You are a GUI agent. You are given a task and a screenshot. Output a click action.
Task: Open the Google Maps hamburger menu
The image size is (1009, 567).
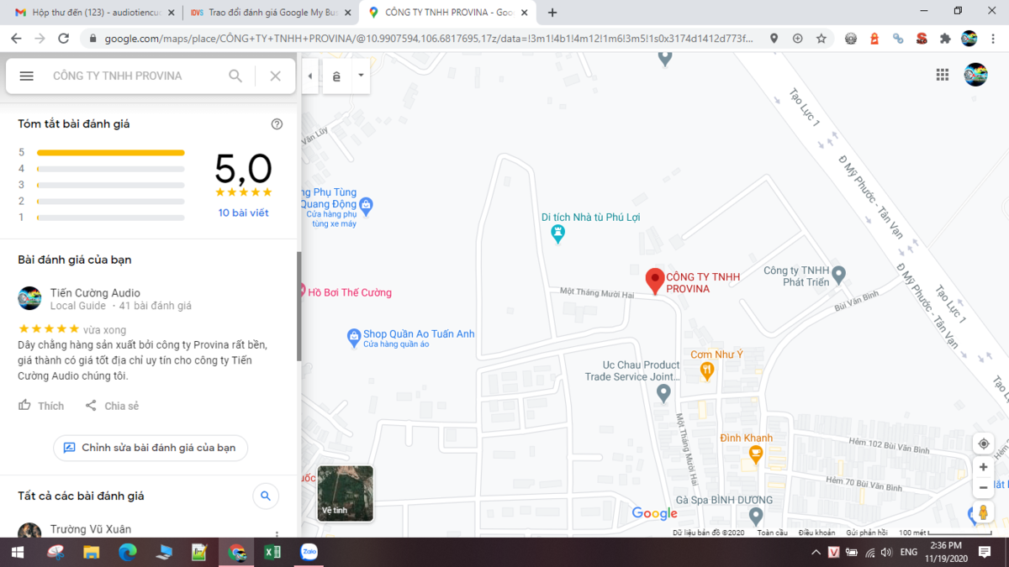coord(26,76)
